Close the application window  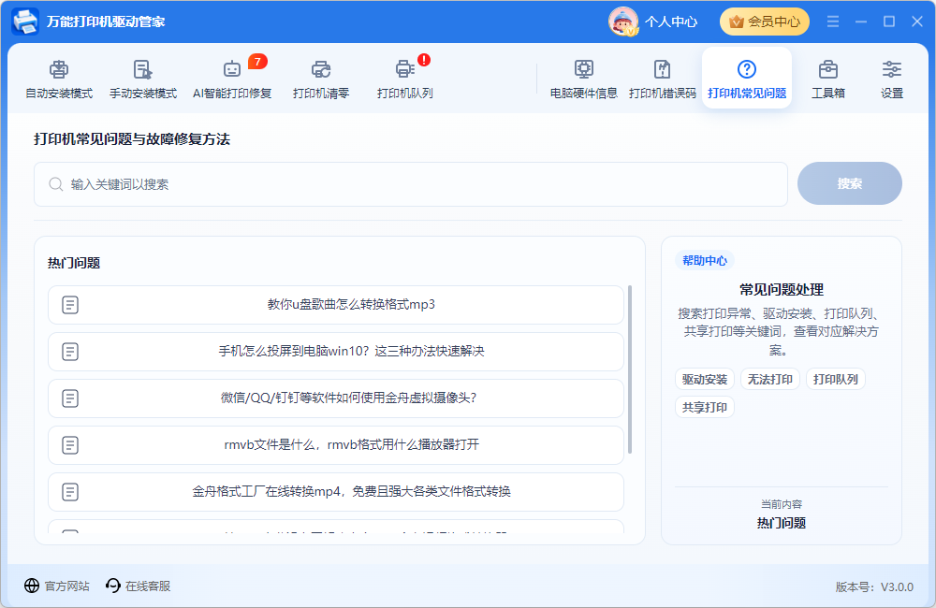pyautogui.click(x=917, y=22)
